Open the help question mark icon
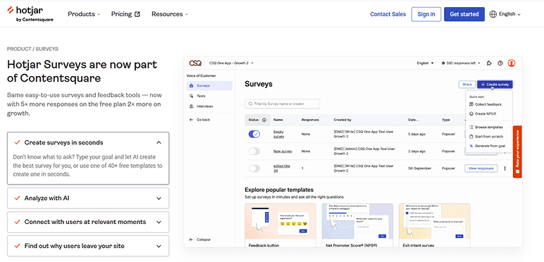Image resolution: width=544 pixels, height=262 pixels. pos(500,63)
